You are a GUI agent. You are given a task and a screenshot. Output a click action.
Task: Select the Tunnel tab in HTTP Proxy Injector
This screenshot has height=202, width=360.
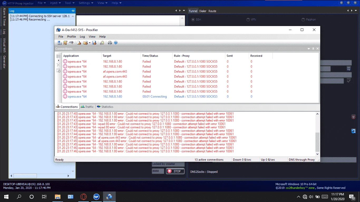click(x=193, y=11)
